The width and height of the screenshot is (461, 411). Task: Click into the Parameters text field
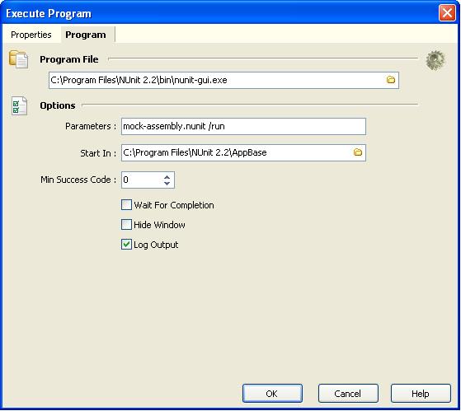click(243, 127)
